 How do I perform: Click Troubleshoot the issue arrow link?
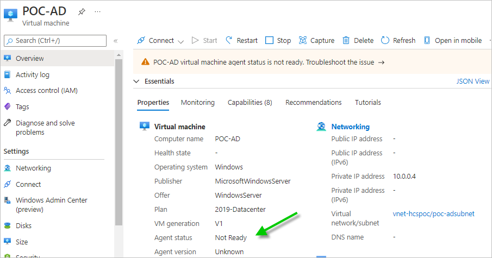(x=345, y=62)
